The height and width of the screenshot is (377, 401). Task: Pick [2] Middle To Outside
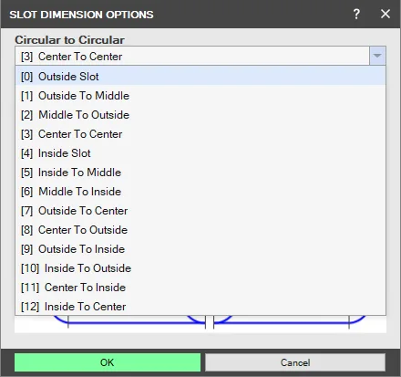(x=200, y=115)
